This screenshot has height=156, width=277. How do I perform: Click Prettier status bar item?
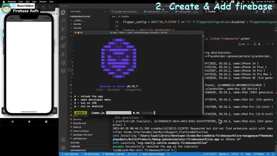pyautogui.click(x=259, y=154)
